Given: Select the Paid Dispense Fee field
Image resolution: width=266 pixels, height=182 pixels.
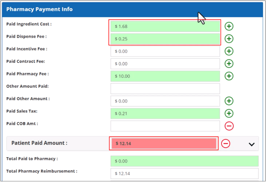Looking at the screenshot, I should [x=165, y=39].
